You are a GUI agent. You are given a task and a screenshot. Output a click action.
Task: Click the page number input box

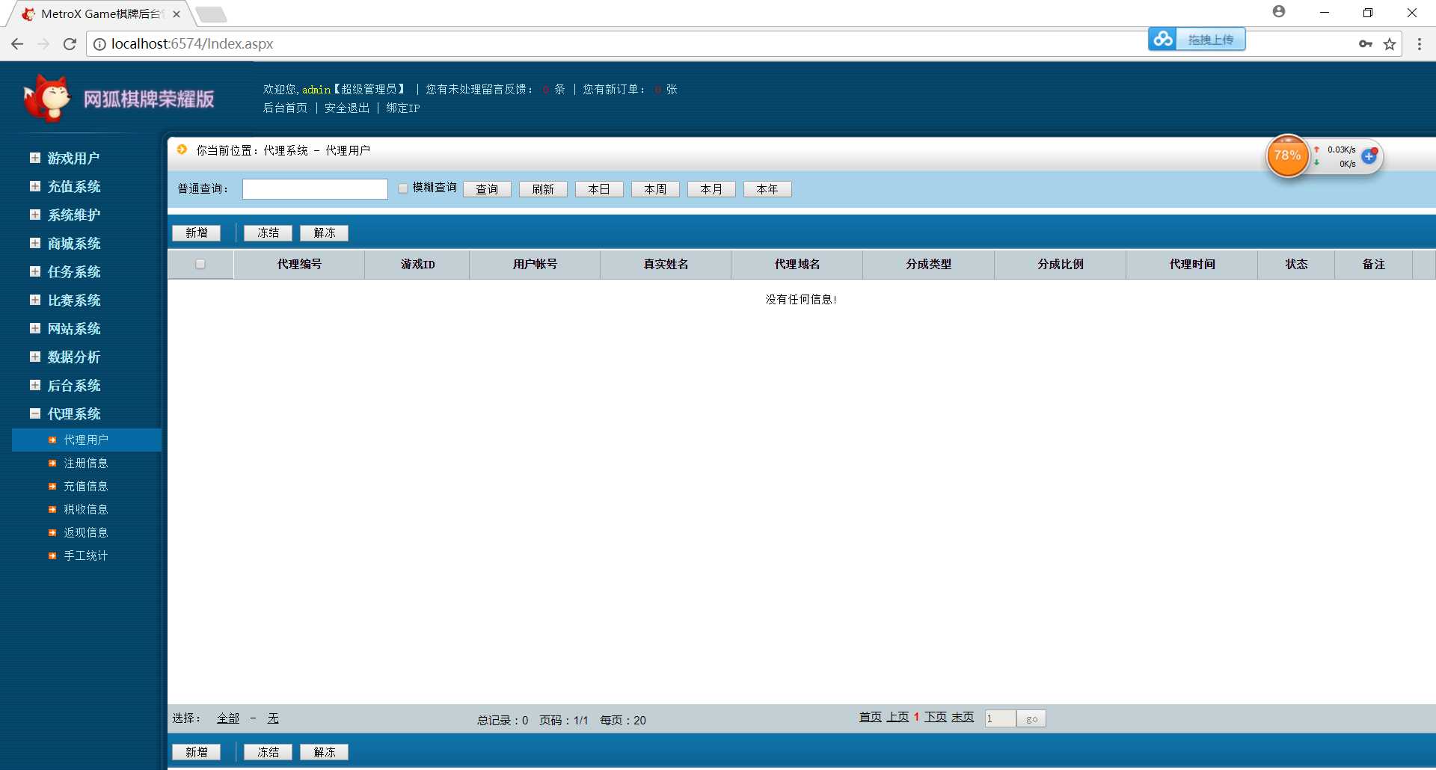click(x=1001, y=719)
